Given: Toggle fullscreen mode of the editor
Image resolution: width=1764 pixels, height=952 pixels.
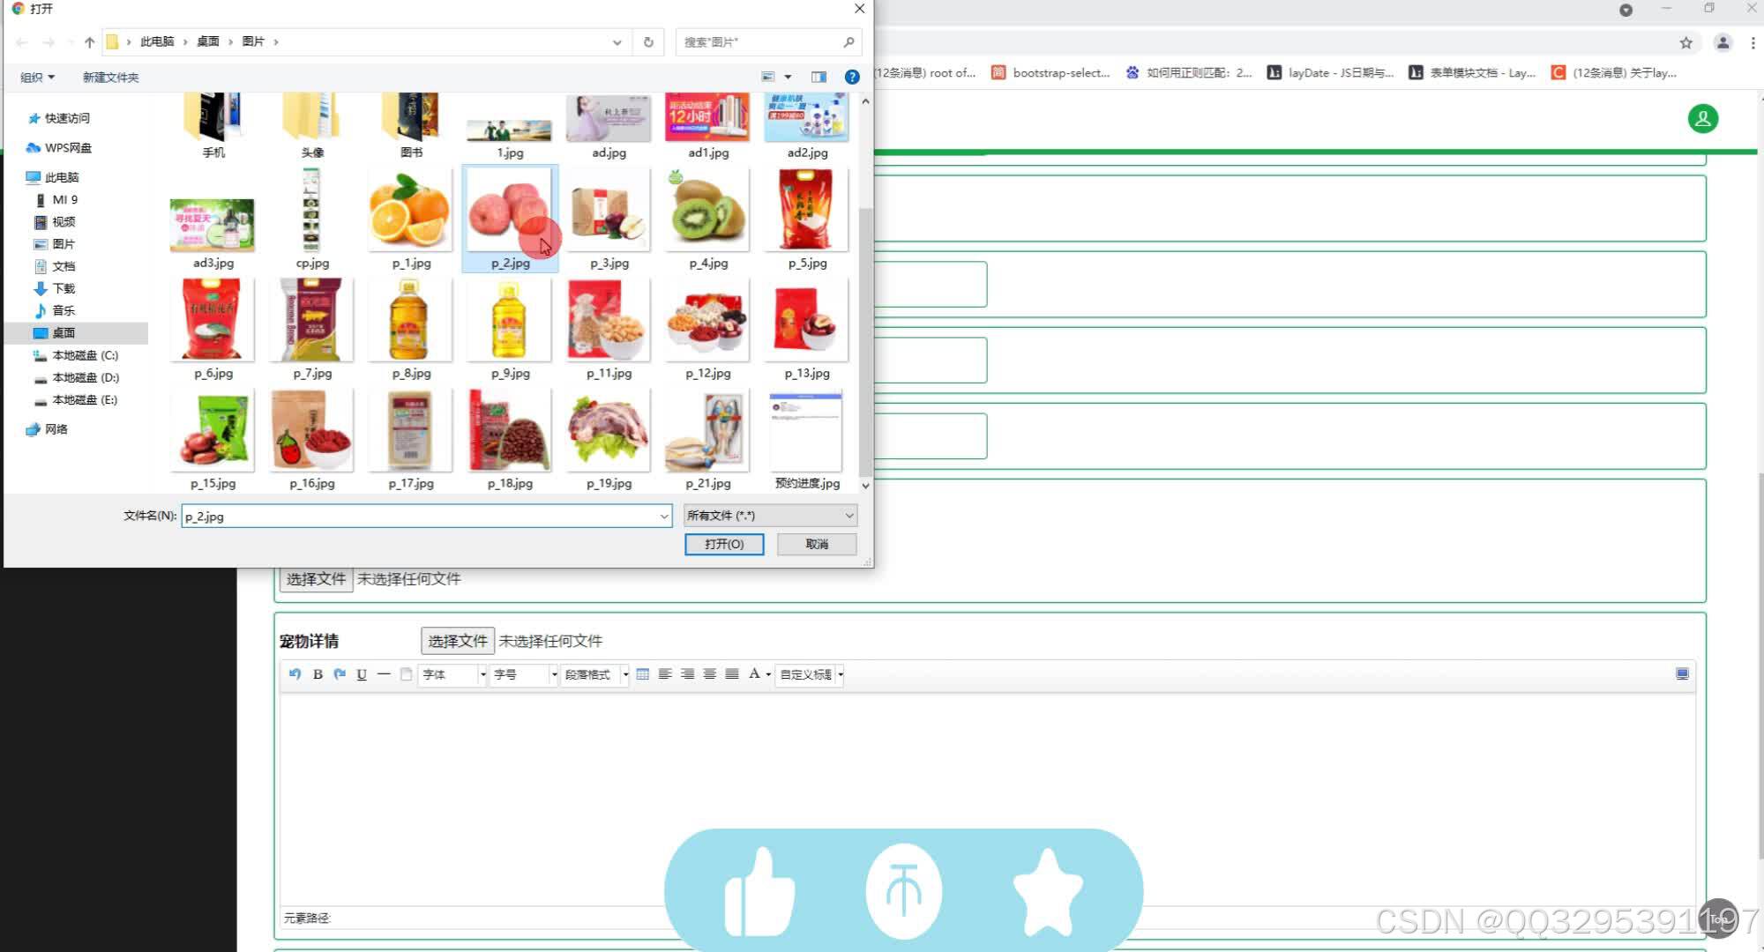Looking at the screenshot, I should [1682, 674].
